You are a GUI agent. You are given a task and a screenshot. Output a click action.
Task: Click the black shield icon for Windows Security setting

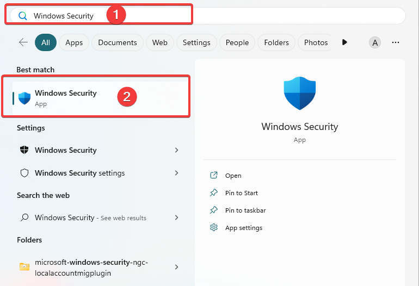24,150
